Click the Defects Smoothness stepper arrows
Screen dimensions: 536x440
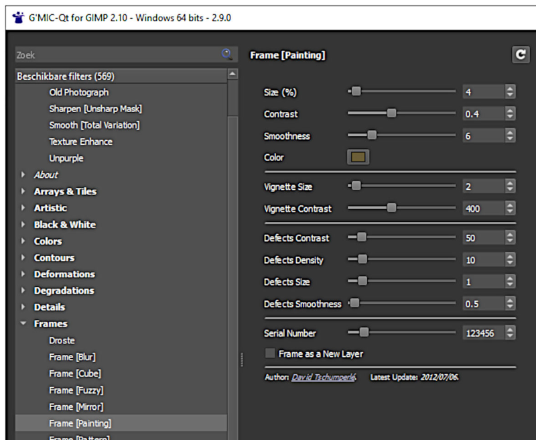point(510,303)
